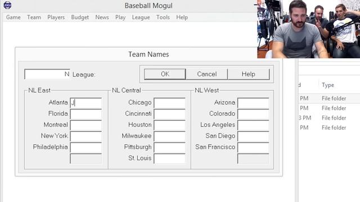The width and height of the screenshot is (360, 202).
Task: Click the San Francisco team name field
Action: pyautogui.click(x=253, y=148)
